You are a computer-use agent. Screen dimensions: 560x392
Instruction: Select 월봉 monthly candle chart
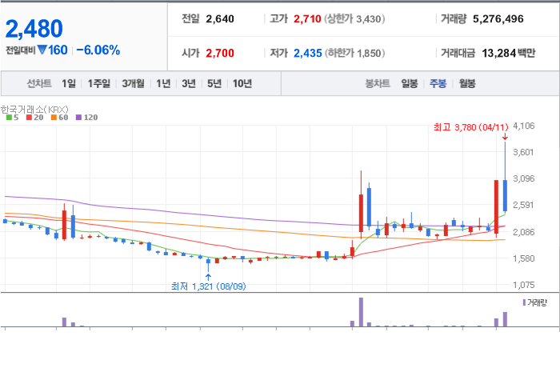466,83
